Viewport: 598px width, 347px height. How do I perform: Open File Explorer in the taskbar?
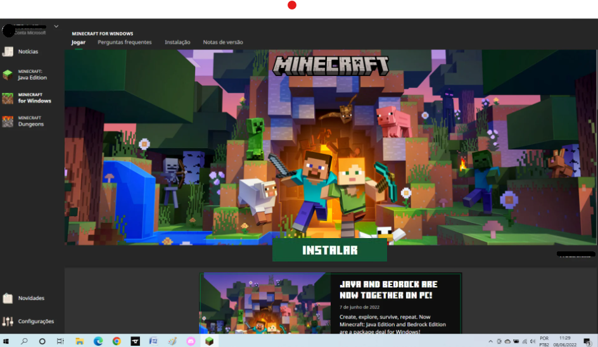pyautogui.click(x=79, y=341)
